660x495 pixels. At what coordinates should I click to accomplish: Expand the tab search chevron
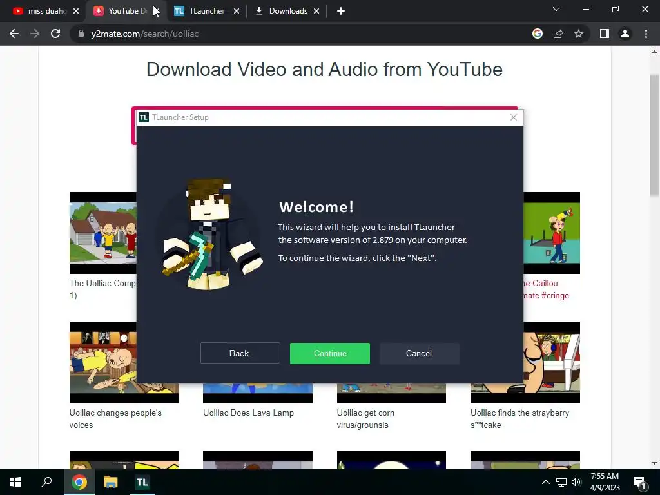[x=556, y=9]
